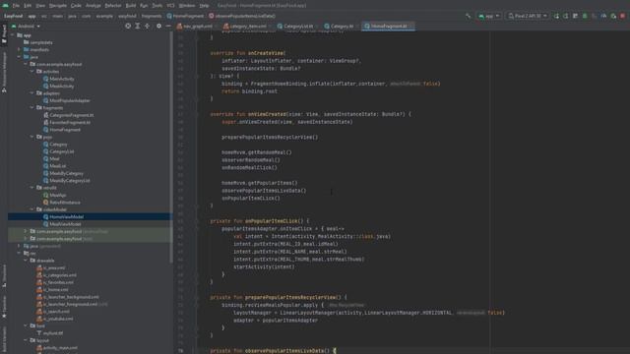The height and width of the screenshot is (354, 630).
Task: Click EasyFood root breadcrumb
Action: [x=13, y=16]
